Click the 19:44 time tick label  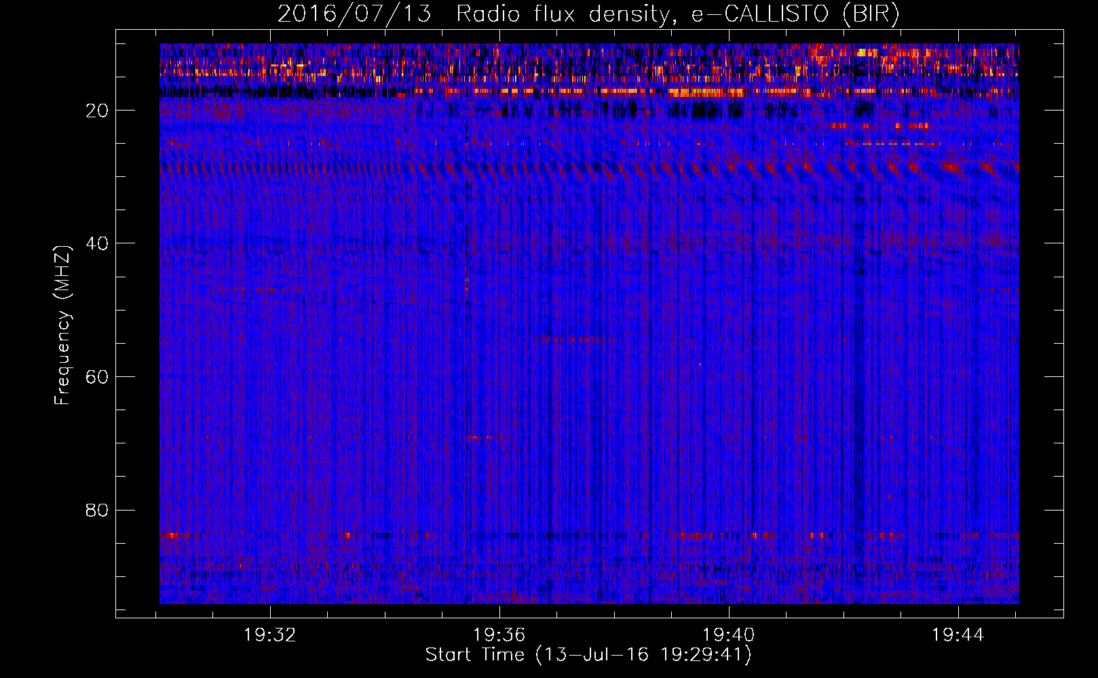click(x=958, y=635)
